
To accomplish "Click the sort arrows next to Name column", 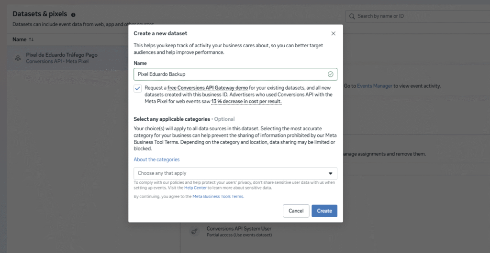I will (32, 39).
